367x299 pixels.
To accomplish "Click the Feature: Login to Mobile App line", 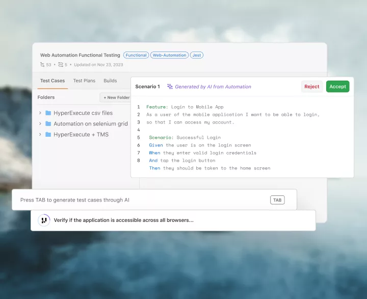I will [185, 107].
